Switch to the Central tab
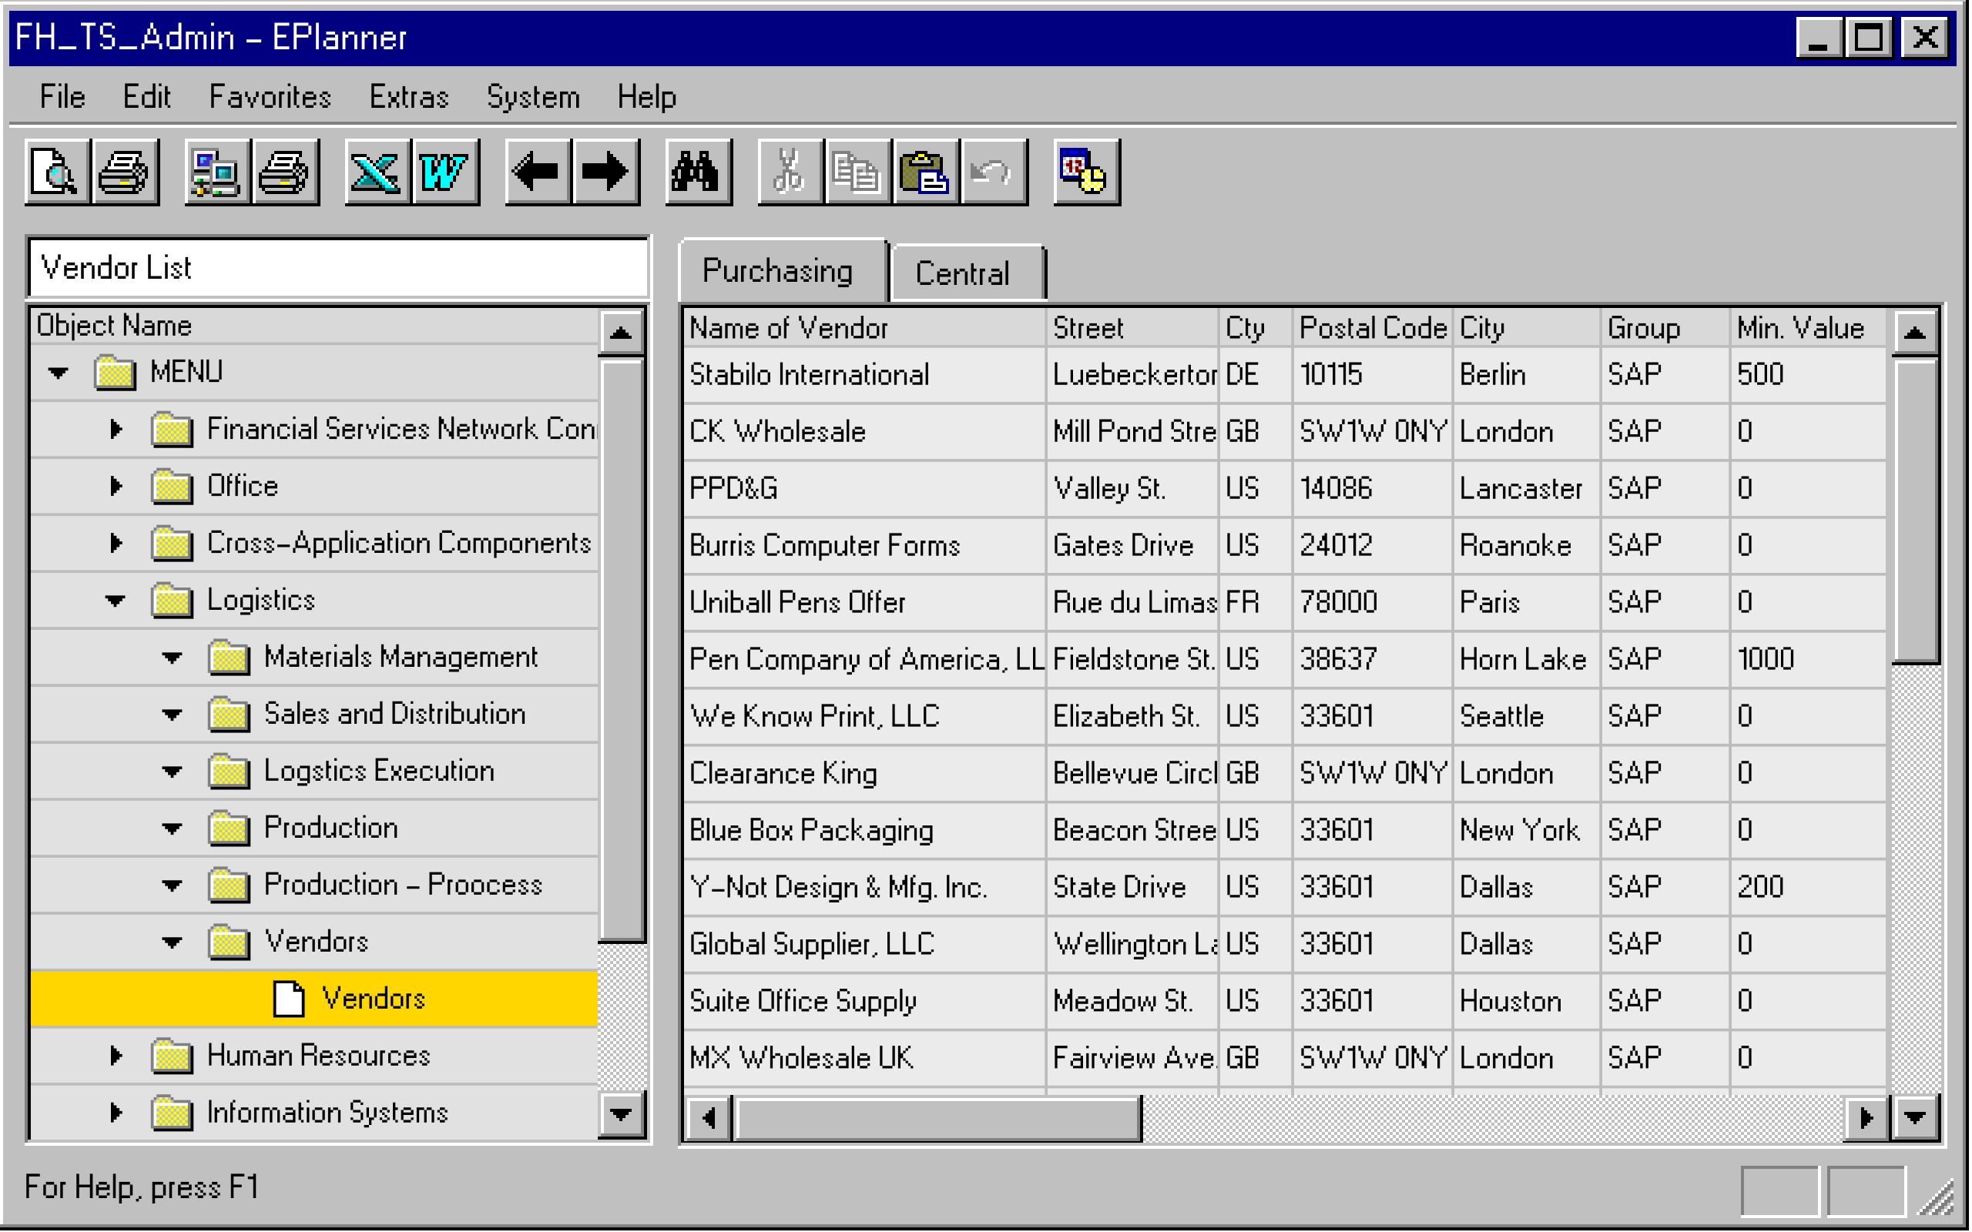This screenshot has height=1232, width=1972. (x=962, y=273)
